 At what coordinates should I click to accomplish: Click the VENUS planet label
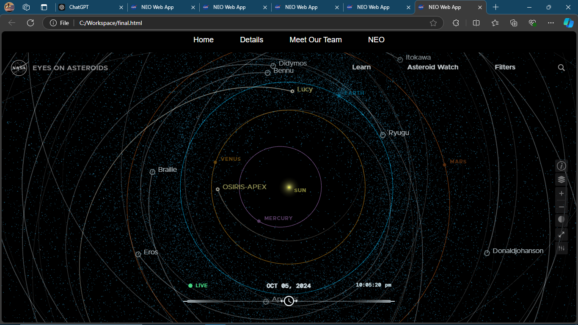(231, 159)
